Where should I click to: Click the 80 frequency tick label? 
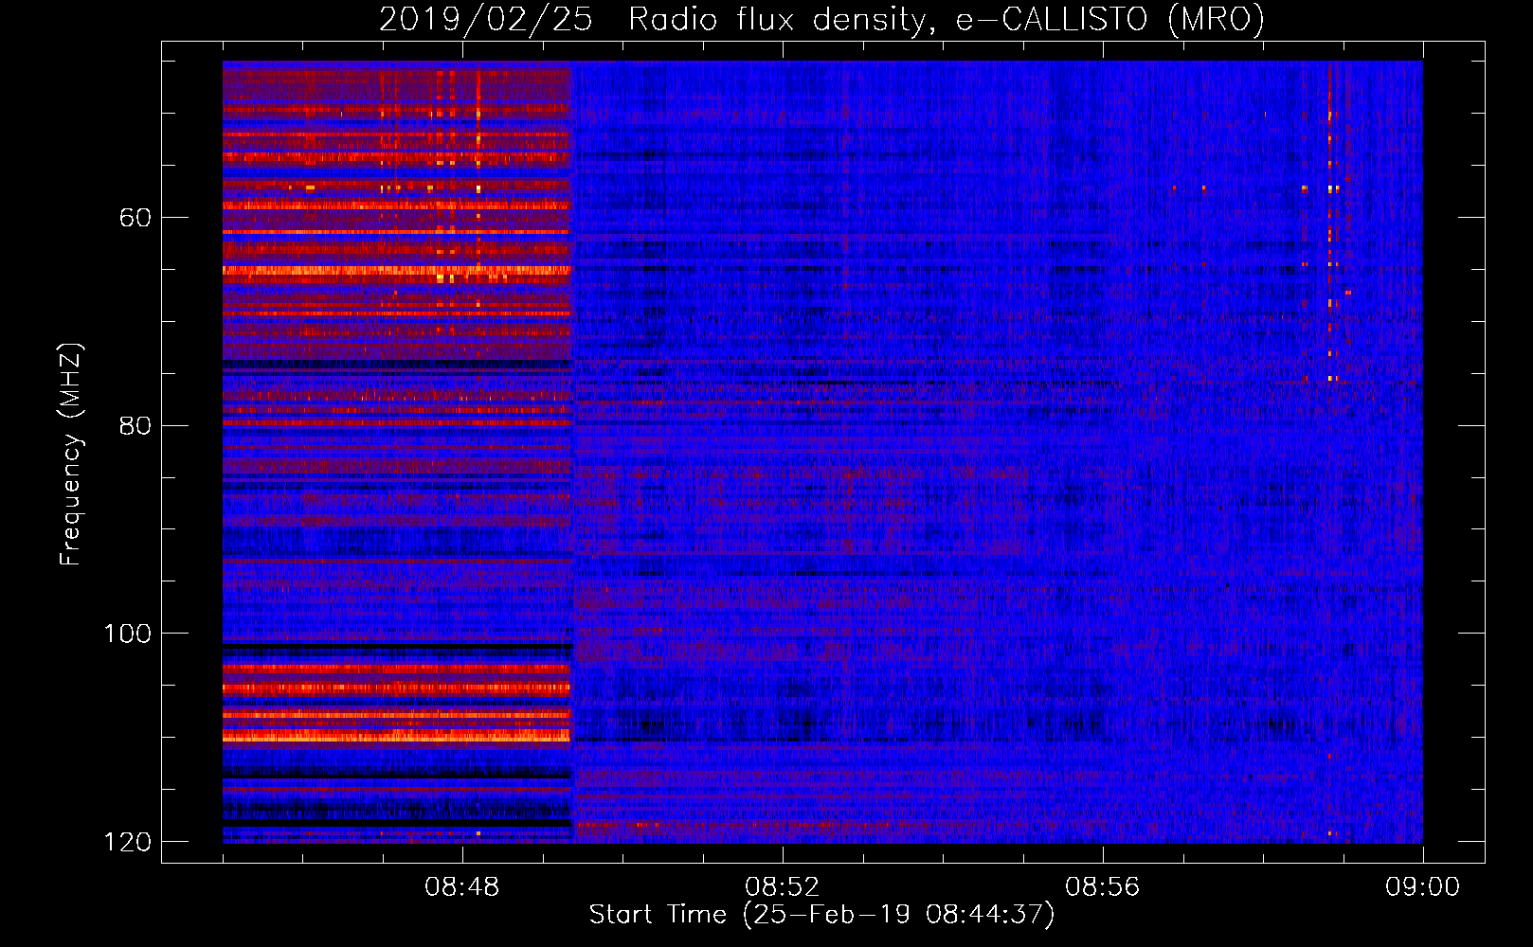(136, 425)
